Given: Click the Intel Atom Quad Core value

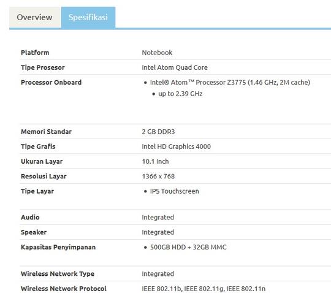Looking at the screenshot, I should [175, 67].
